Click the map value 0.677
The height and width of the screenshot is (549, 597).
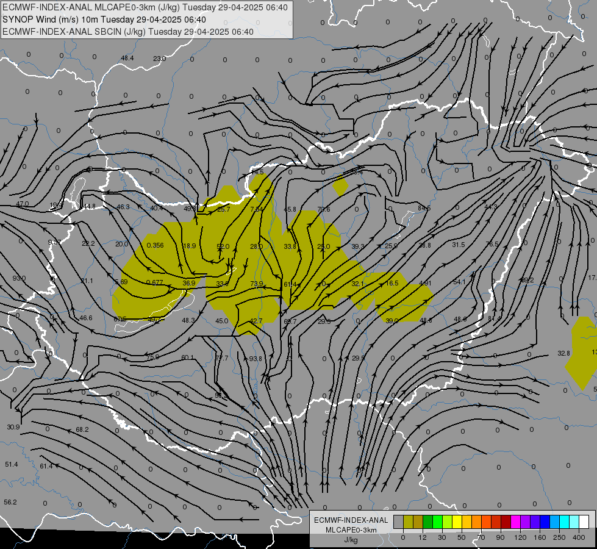point(154,282)
